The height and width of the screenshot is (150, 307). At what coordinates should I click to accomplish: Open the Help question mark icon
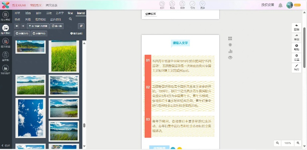point(296,47)
